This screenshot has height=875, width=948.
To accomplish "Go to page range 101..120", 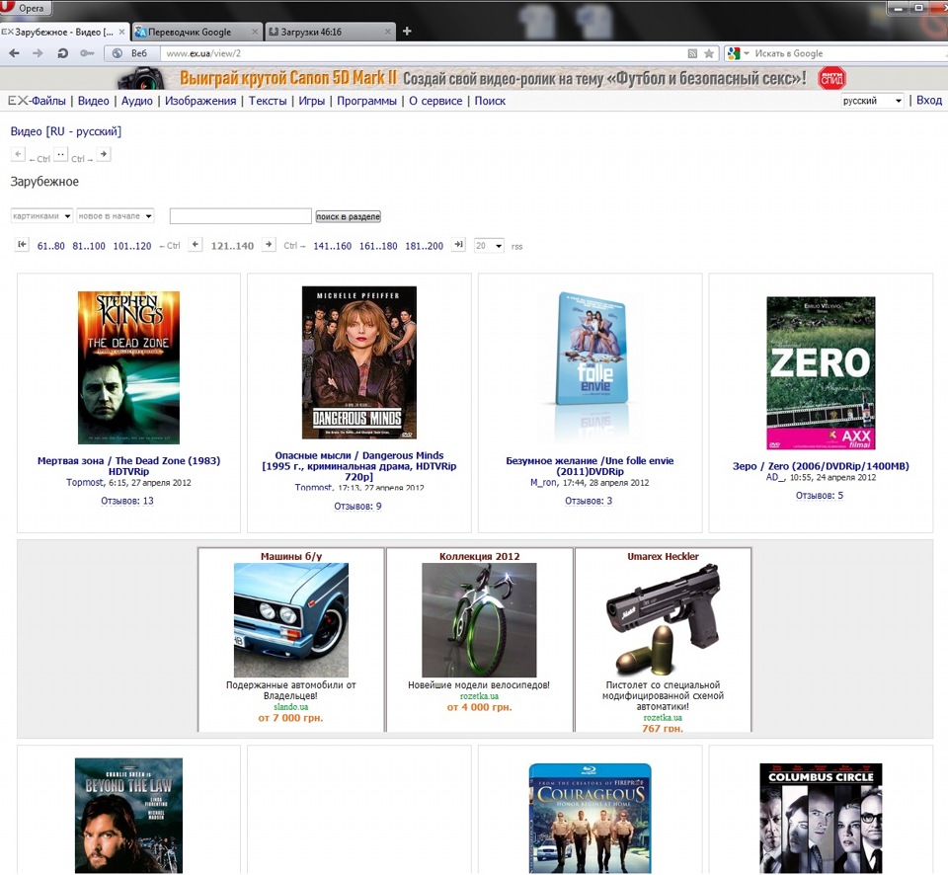I will 132,246.
